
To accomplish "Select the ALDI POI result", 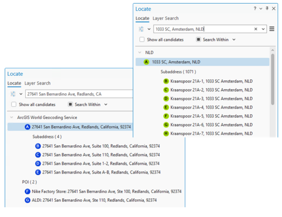I will [x=27, y=200].
